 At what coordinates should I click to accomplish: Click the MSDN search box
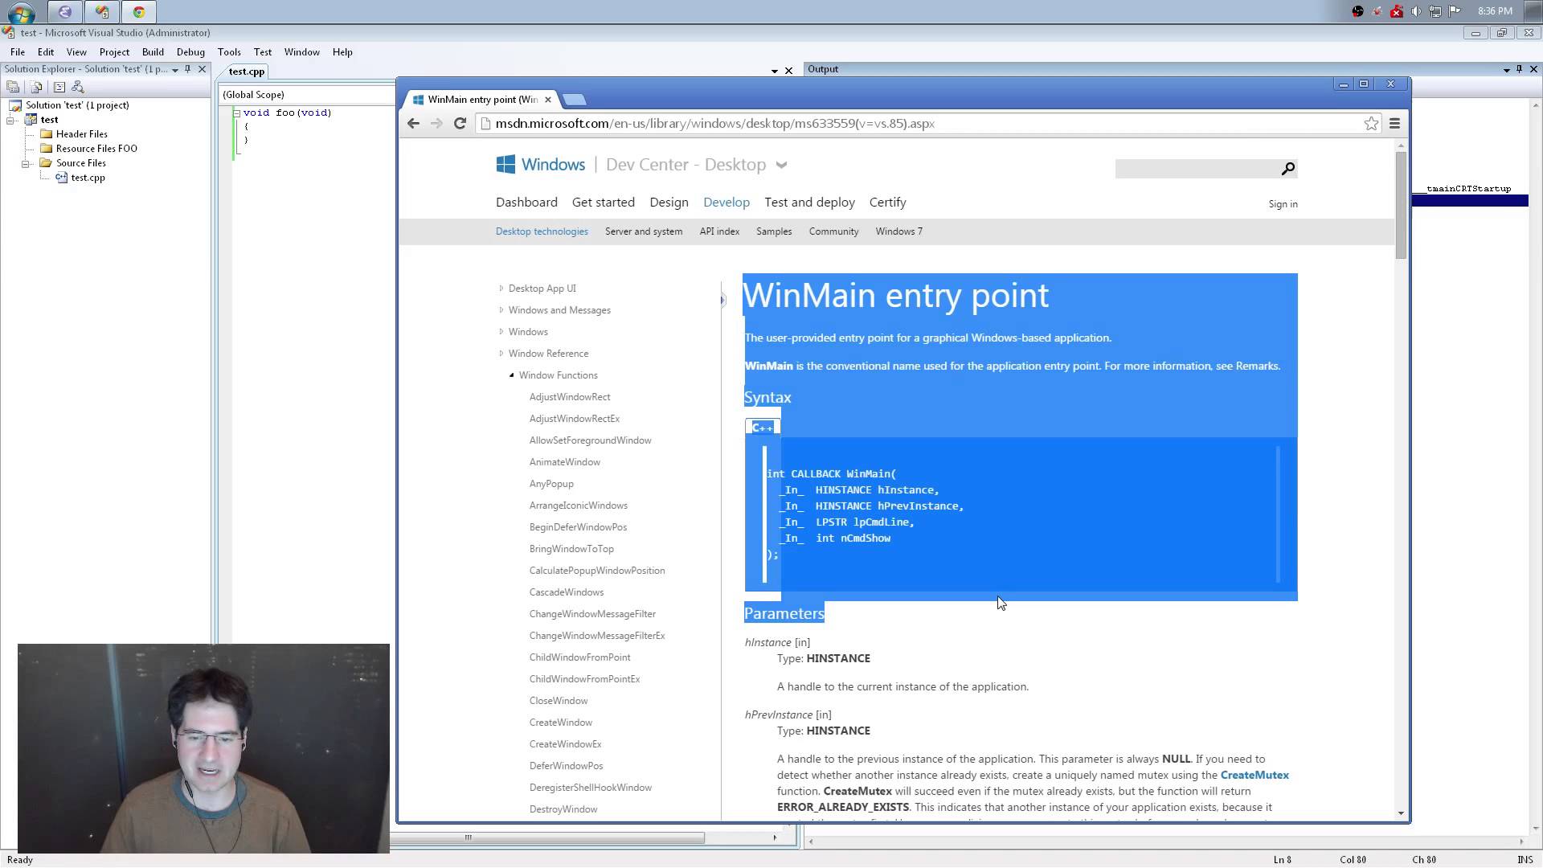click(1197, 169)
